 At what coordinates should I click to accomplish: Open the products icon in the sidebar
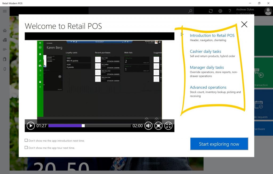5,40
